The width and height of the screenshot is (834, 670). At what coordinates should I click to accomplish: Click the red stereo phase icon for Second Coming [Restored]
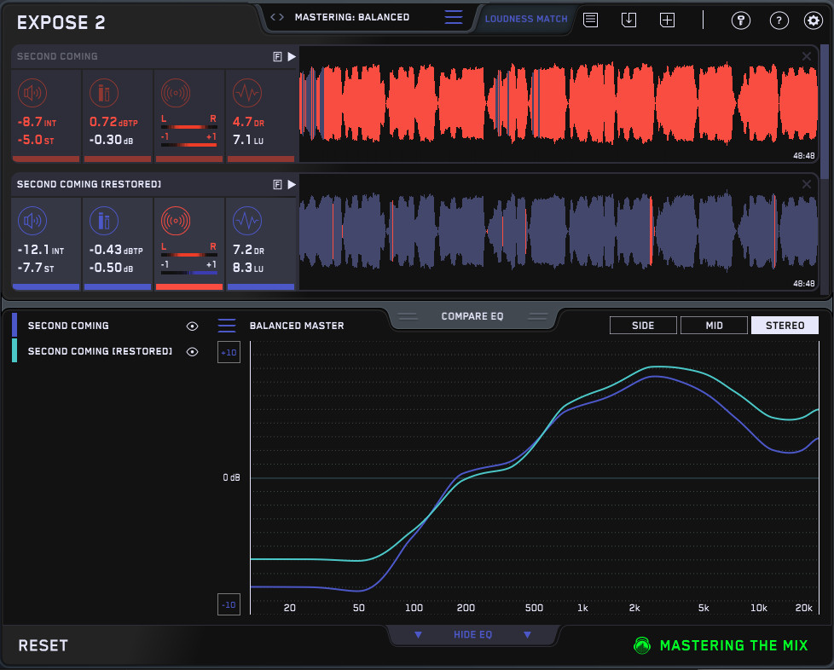[175, 222]
